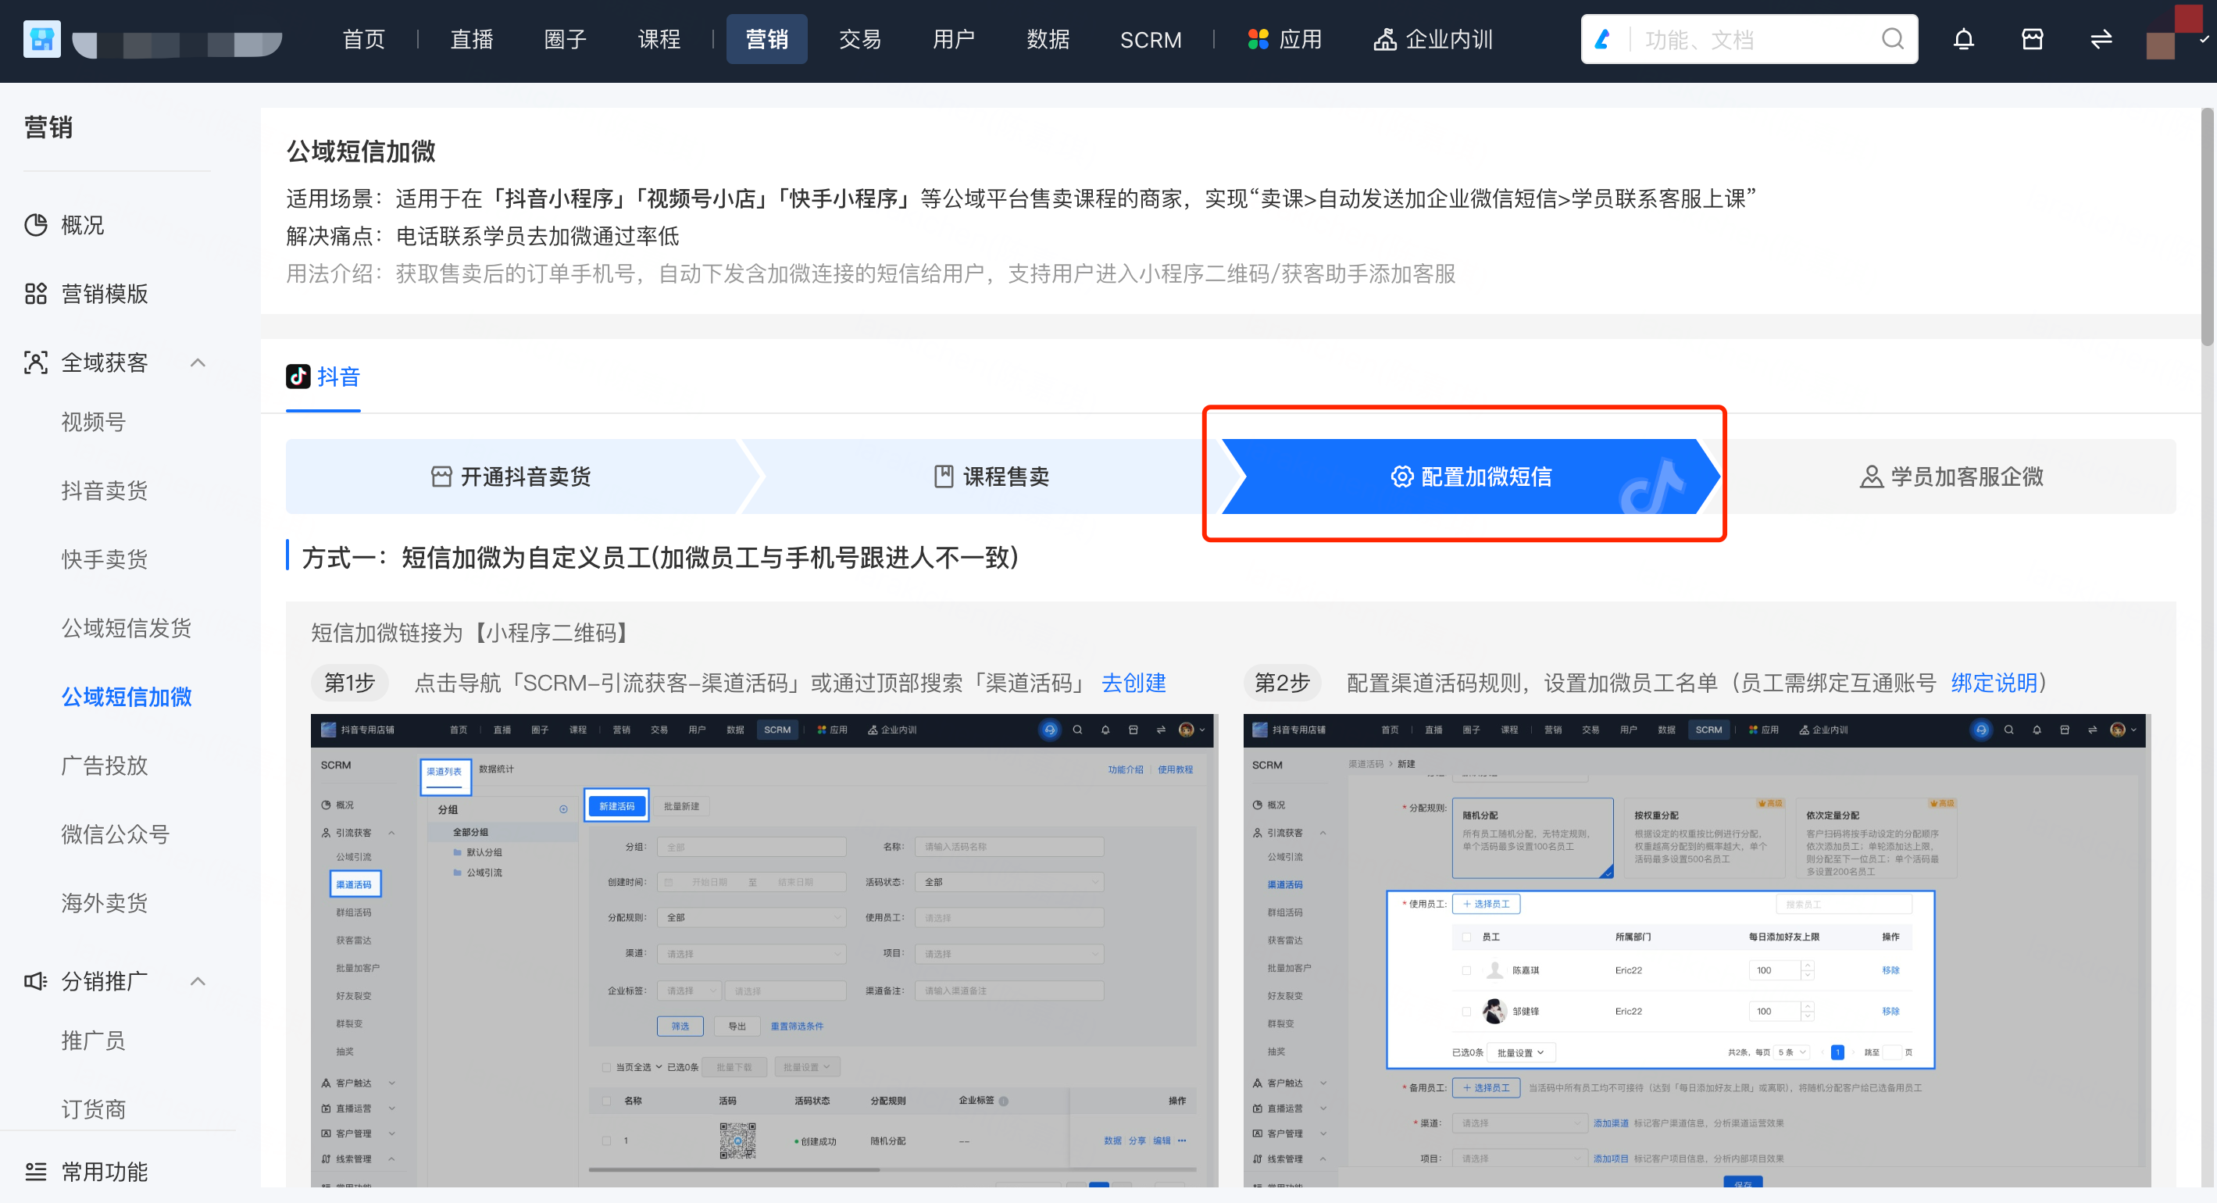Click the blue assistant icon in search box
The height and width of the screenshot is (1203, 2217).
(x=1602, y=39)
